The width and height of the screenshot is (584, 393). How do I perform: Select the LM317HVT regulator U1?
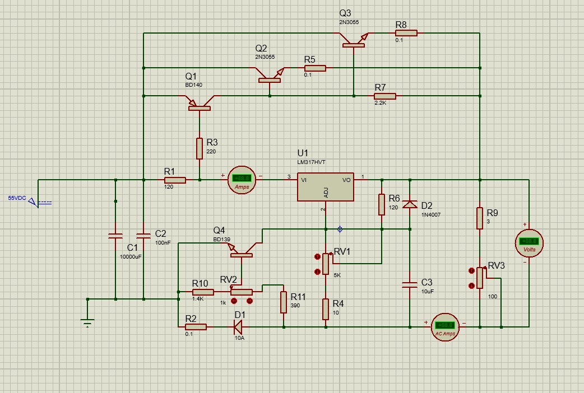[326, 187]
